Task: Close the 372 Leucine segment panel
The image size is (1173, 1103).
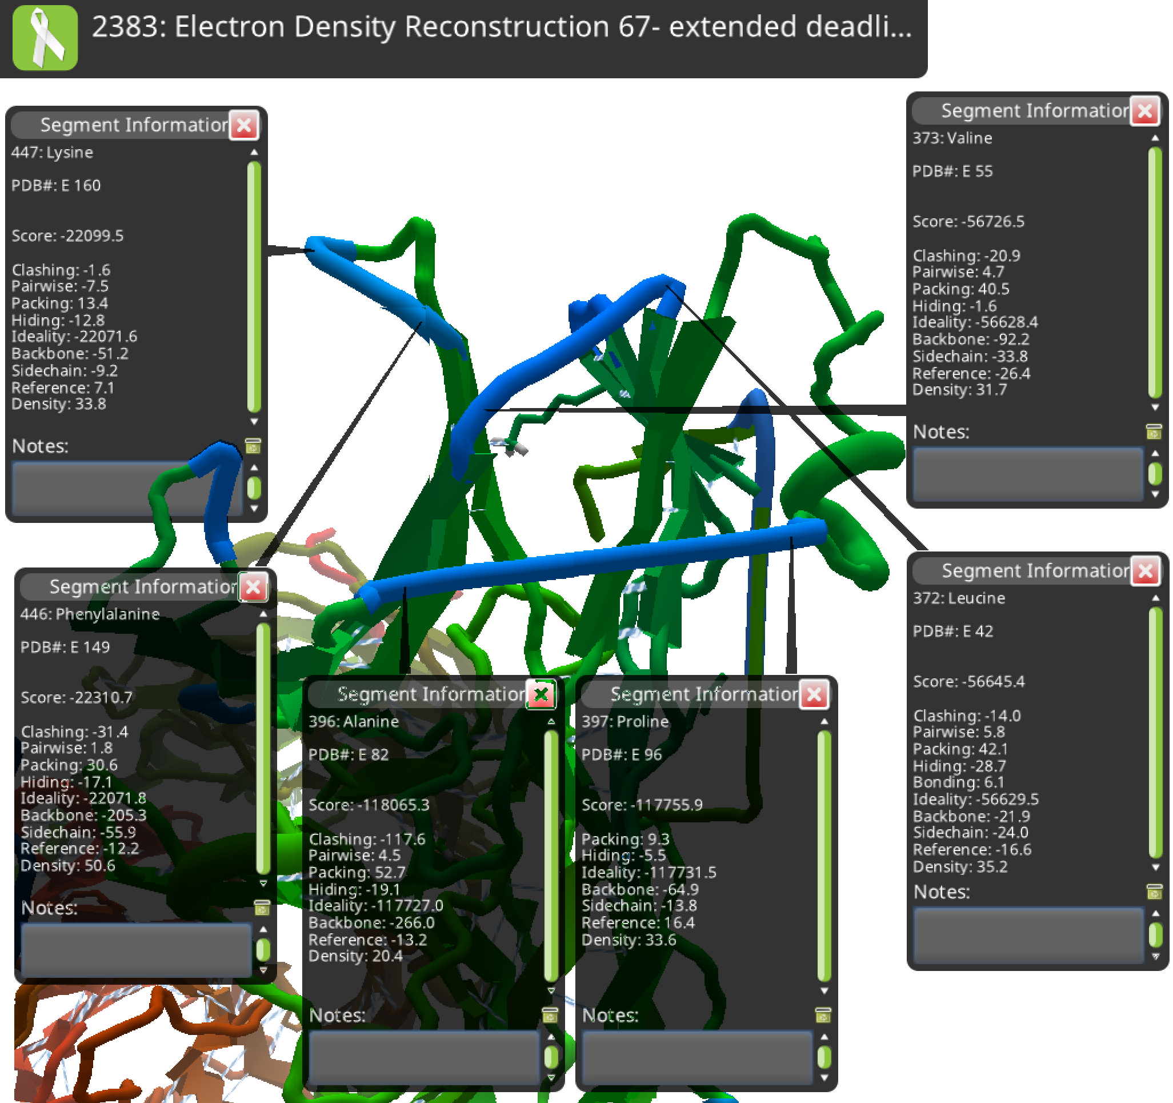Action: pyautogui.click(x=1144, y=571)
